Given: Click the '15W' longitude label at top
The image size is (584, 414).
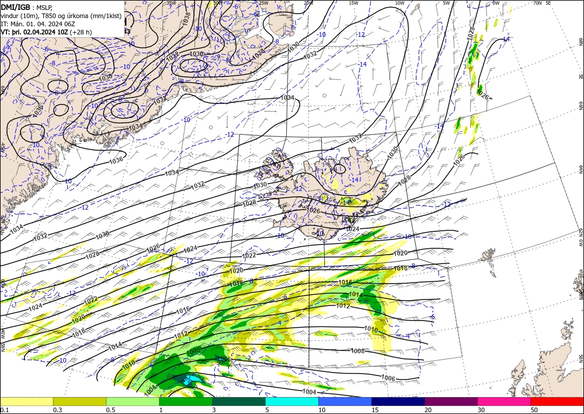Looking at the screenshot, I should pyautogui.click(x=353, y=3).
